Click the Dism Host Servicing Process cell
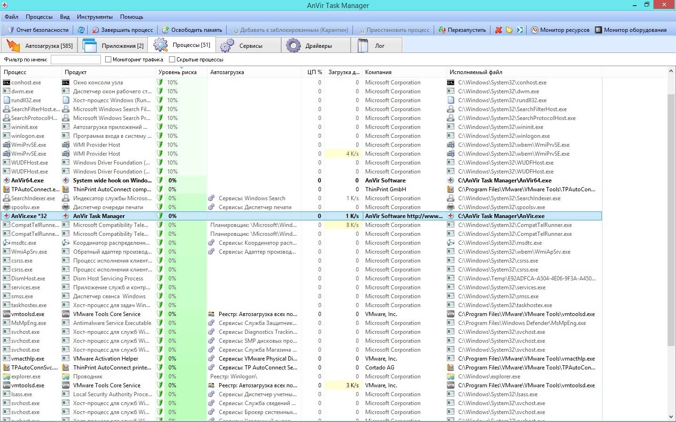 click(x=108, y=279)
